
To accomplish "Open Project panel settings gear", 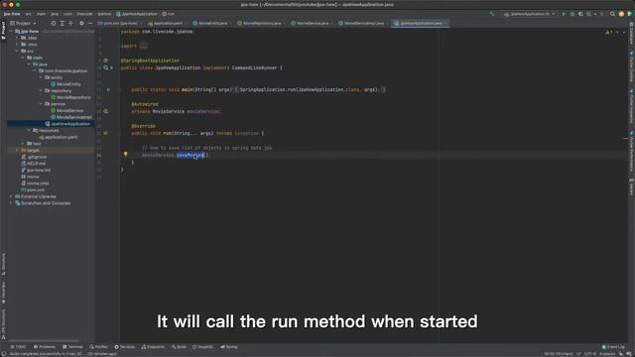I will (81, 24).
